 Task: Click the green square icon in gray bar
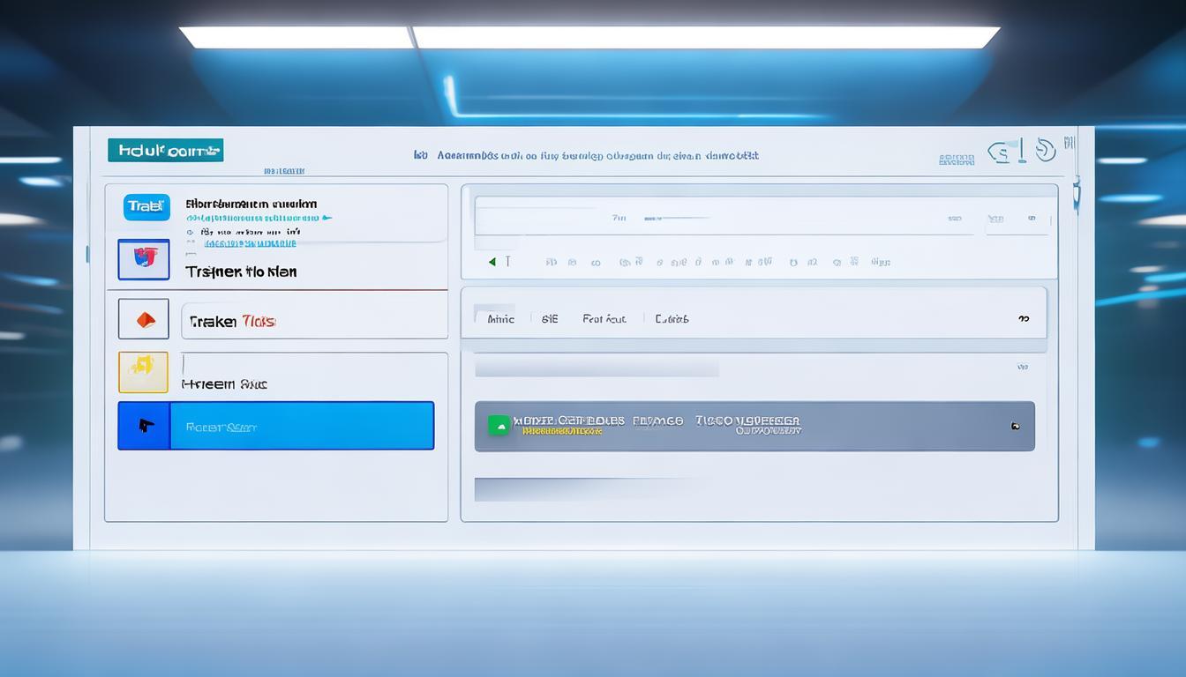[499, 426]
